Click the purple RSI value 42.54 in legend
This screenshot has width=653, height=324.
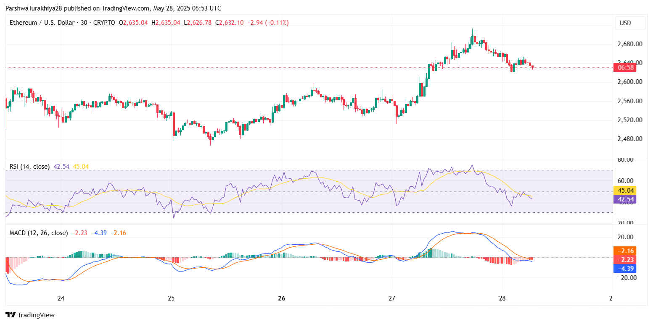coord(62,167)
